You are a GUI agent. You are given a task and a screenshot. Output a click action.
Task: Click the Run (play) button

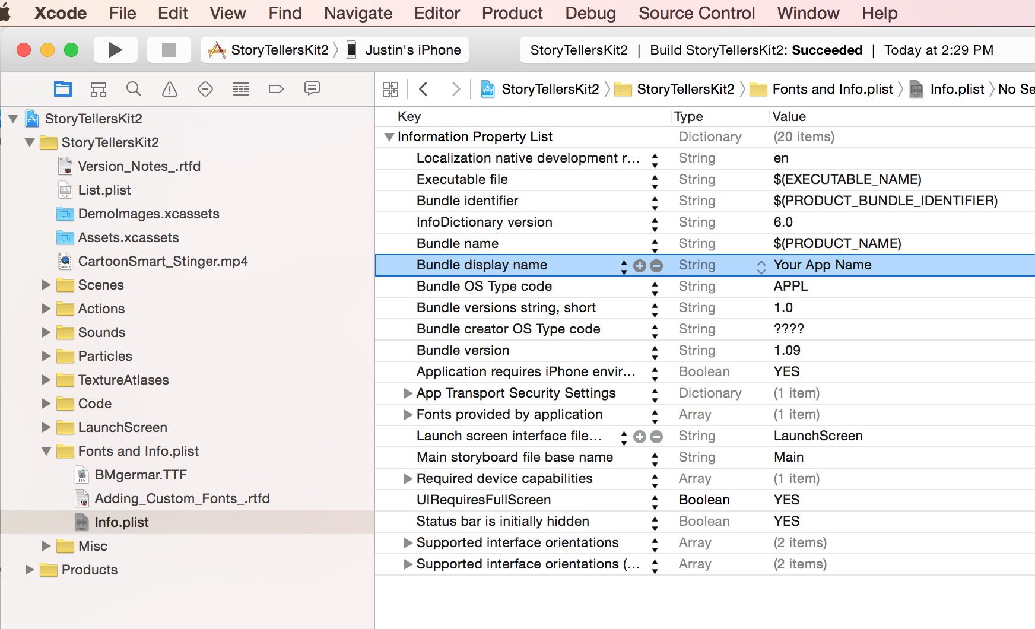click(x=115, y=50)
